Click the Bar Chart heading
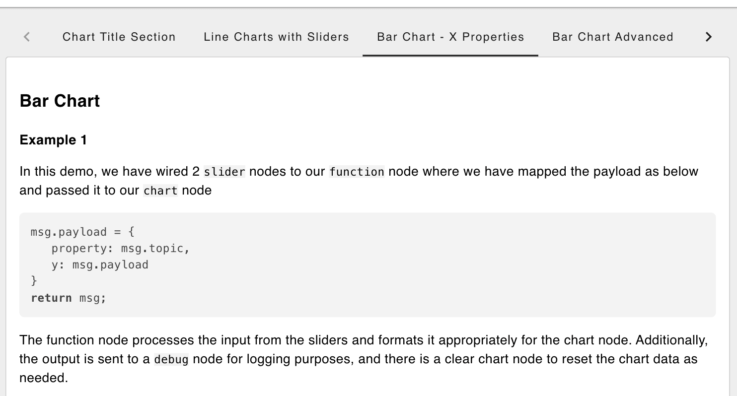 (60, 101)
